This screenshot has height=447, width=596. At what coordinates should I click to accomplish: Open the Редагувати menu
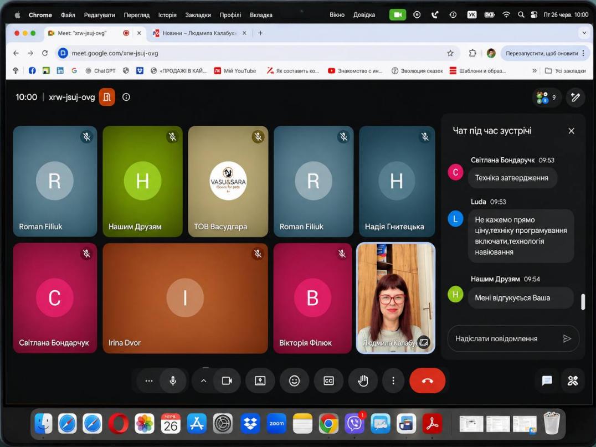[99, 15]
